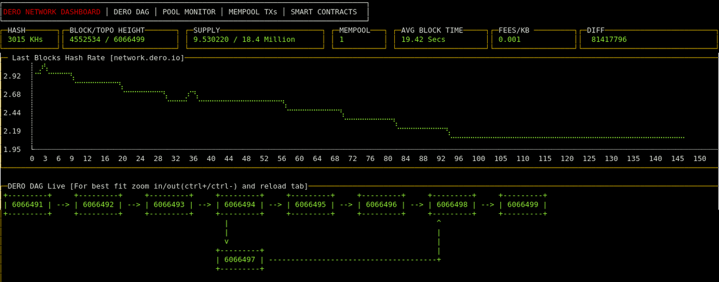
Task: Select the DIFF value 81417796
Action: pyautogui.click(x=609, y=40)
